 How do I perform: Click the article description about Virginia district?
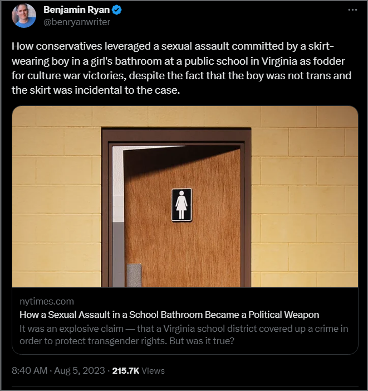click(x=184, y=335)
